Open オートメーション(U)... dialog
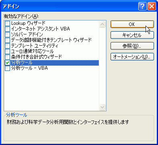The height and width of the screenshot is (145, 158). (132, 57)
